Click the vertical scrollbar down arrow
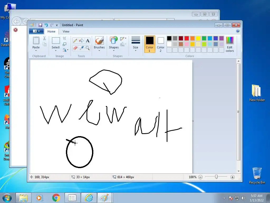This screenshot has height=203, width=270. (238, 171)
